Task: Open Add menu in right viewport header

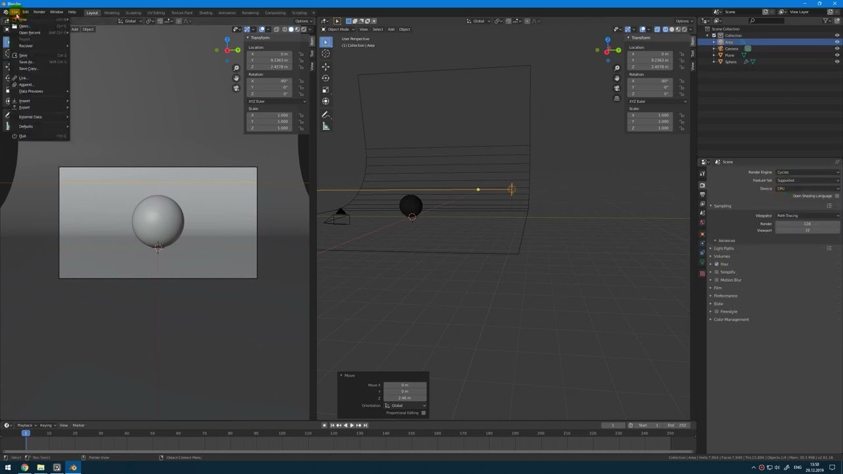Action: click(x=391, y=29)
